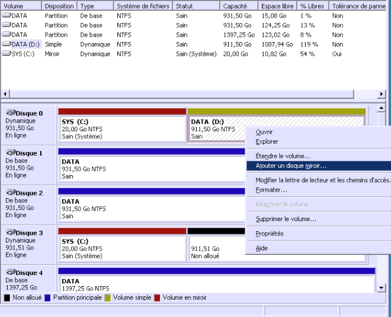Click Aide in the context menu

point(319,248)
